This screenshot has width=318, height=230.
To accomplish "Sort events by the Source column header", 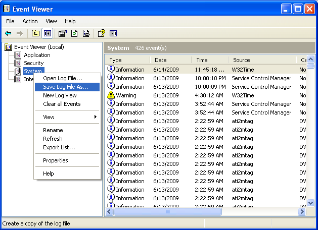I will 260,60.
